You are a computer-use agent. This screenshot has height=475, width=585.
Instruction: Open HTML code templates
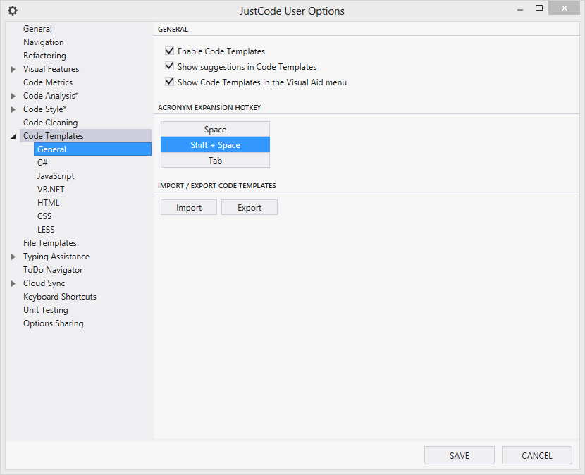point(49,203)
